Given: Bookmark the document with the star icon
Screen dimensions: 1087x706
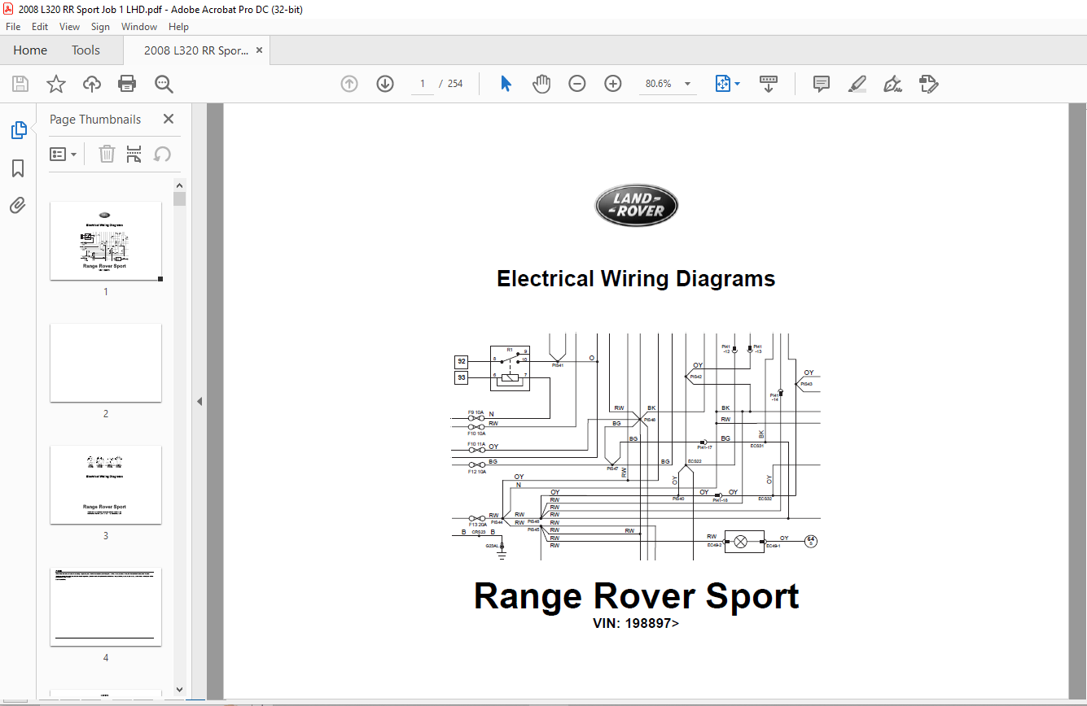Looking at the screenshot, I should (x=55, y=84).
